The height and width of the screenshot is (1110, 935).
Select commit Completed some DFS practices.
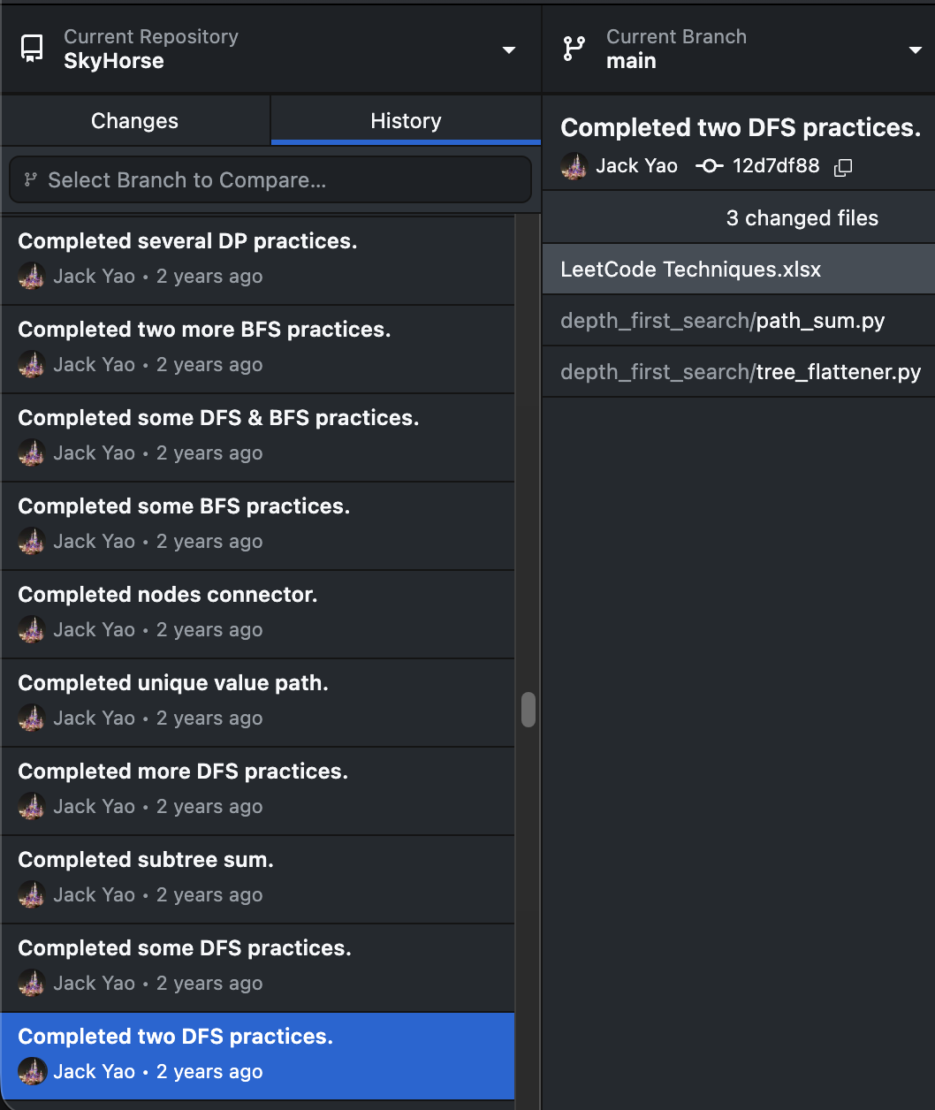coord(257,968)
